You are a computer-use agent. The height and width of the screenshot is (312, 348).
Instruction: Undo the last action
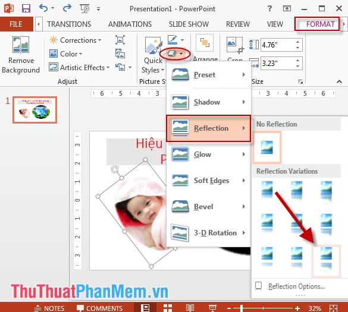pyautogui.click(x=43, y=8)
